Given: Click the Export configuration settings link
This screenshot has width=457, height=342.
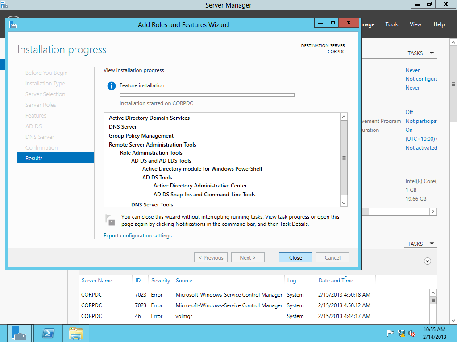Looking at the screenshot, I should 137,236.
